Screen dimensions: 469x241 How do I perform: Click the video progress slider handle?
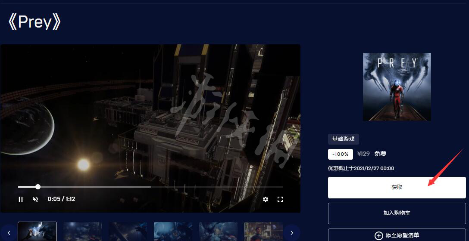coord(38,187)
